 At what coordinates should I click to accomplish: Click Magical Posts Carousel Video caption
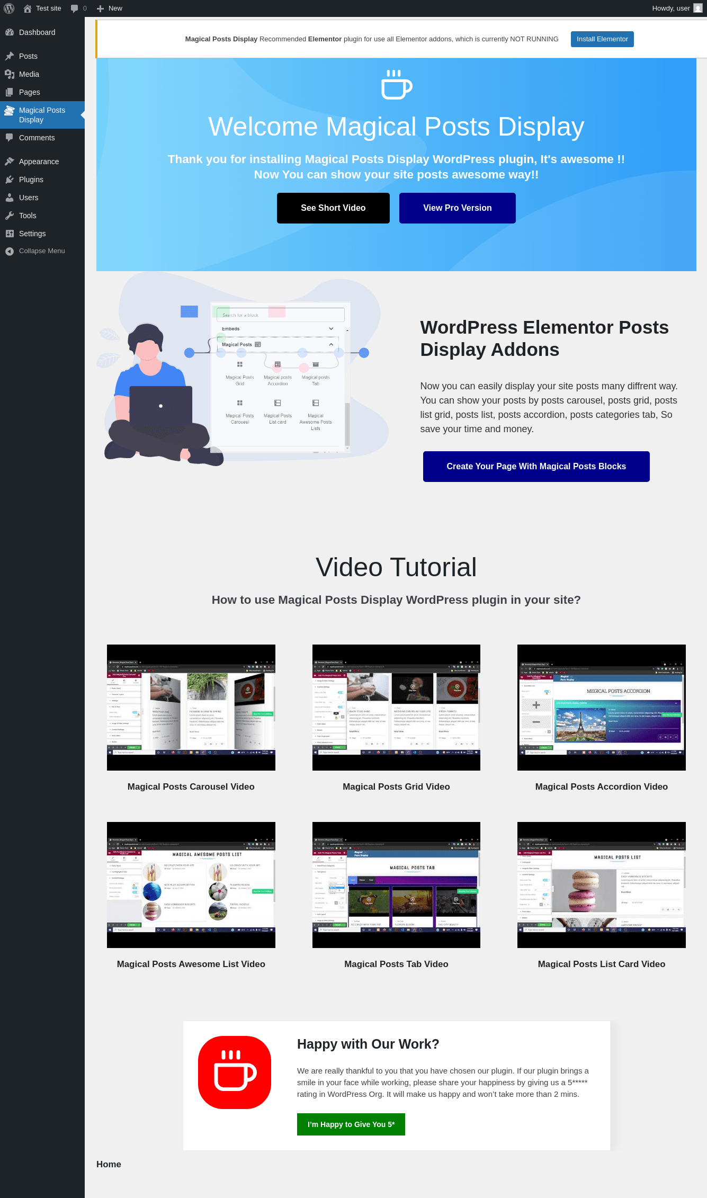[x=191, y=787]
